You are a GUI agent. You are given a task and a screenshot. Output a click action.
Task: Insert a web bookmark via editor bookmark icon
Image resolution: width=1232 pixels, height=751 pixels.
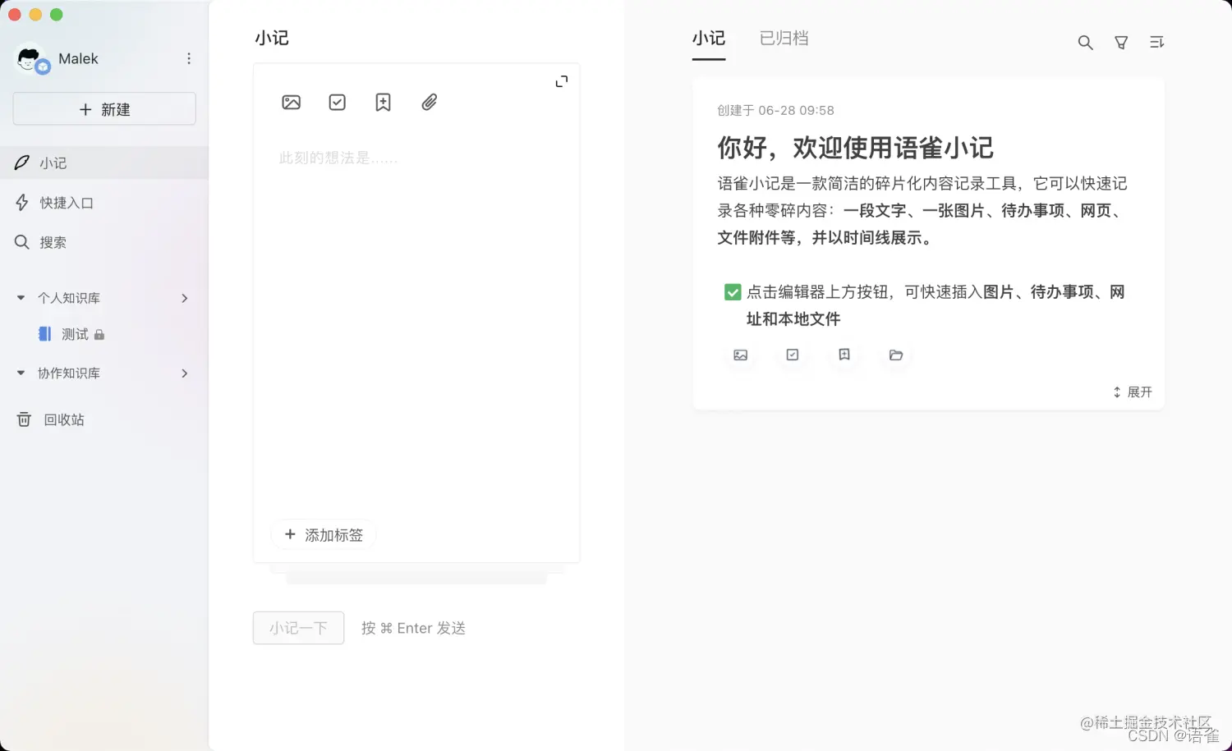(x=383, y=103)
